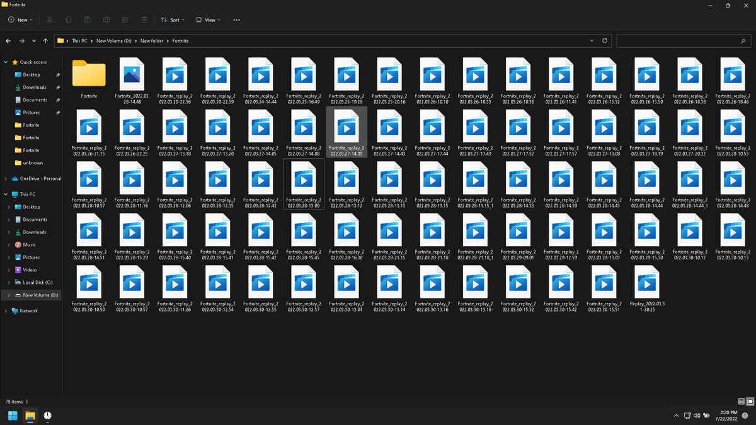Select replay file Fortnite_replay_2022.03.28-13.15_1
Screen dimensions: 756x425
[x=475, y=184]
